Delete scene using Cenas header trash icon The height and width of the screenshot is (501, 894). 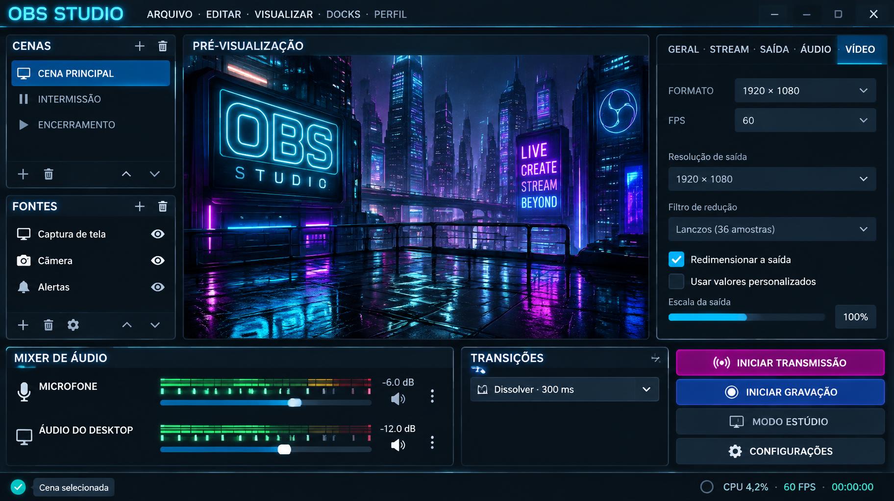pyautogui.click(x=163, y=46)
